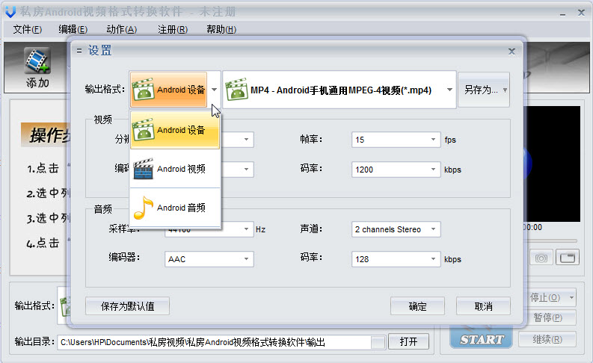Expand the 帧率 15 fps dropdown

pos(433,140)
